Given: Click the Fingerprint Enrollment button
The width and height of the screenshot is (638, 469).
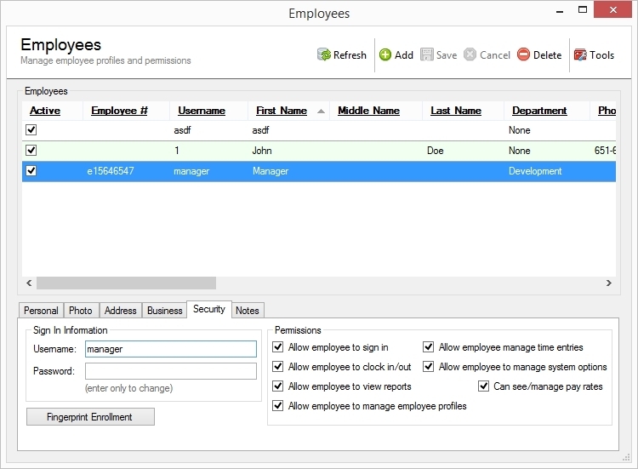Looking at the screenshot, I should 90,417.
